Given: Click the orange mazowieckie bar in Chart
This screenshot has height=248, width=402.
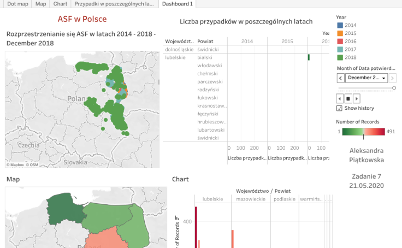Looking at the screenshot, I should tap(233, 239).
